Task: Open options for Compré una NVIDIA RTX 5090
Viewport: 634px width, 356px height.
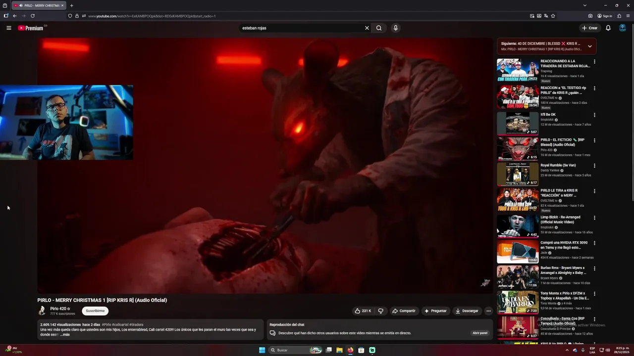Action: point(594,243)
